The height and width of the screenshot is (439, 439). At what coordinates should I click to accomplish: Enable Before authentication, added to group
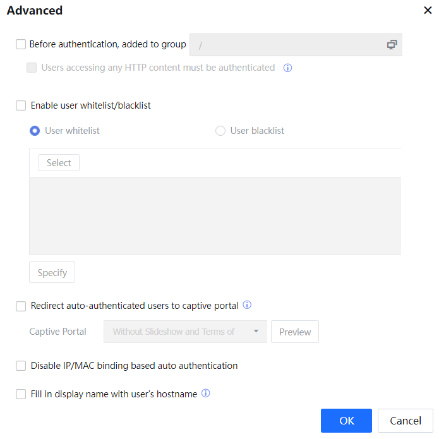pyautogui.click(x=21, y=44)
